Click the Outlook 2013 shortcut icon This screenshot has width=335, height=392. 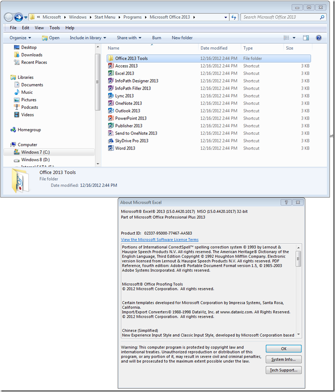(111, 111)
